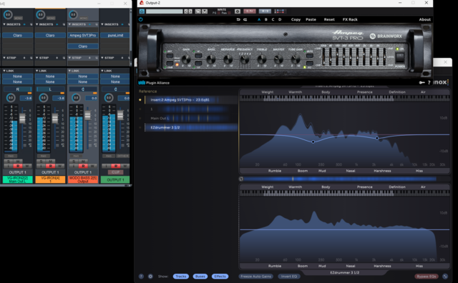This screenshot has width=458, height=283.
Task: Click the MASTER knob on the Ampeg amp
Action: click(278, 59)
